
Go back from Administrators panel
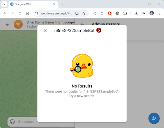(82, 24)
